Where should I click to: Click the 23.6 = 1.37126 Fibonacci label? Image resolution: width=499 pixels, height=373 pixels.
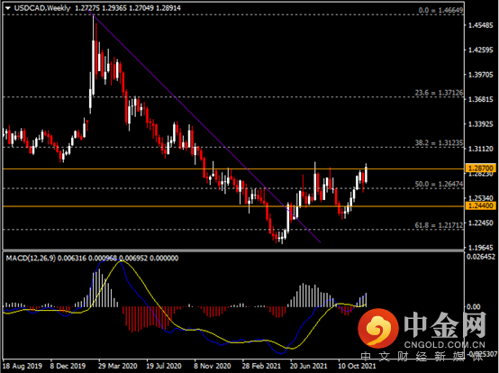439,93
